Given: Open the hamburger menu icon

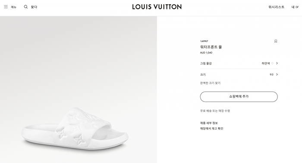Looking at the screenshot, I should 6,7.
